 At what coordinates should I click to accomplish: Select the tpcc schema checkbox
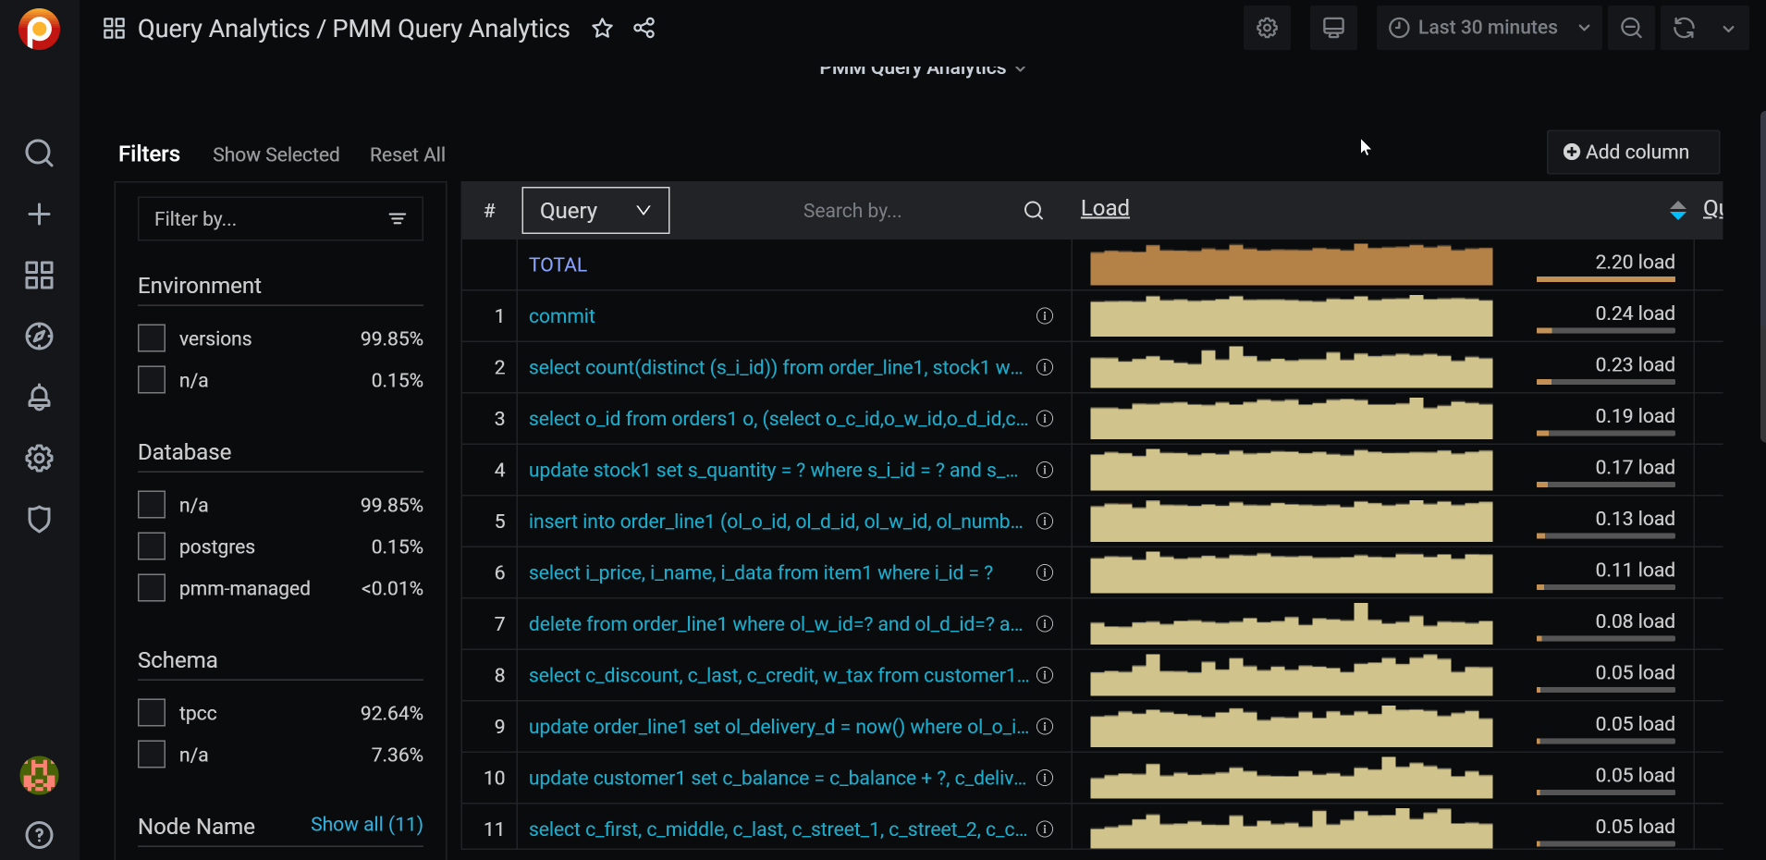tap(151, 712)
